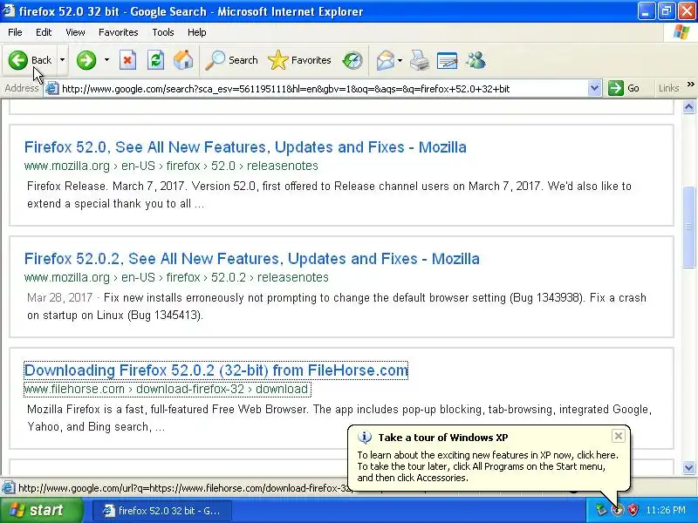Screen dimensions: 698x523
Task: Open the Favorites menu
Action: pyautogui.click(x=119, y=32)
